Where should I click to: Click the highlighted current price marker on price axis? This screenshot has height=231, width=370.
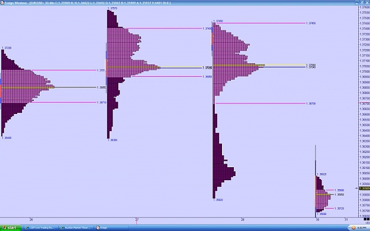click(x=364, y=188)
